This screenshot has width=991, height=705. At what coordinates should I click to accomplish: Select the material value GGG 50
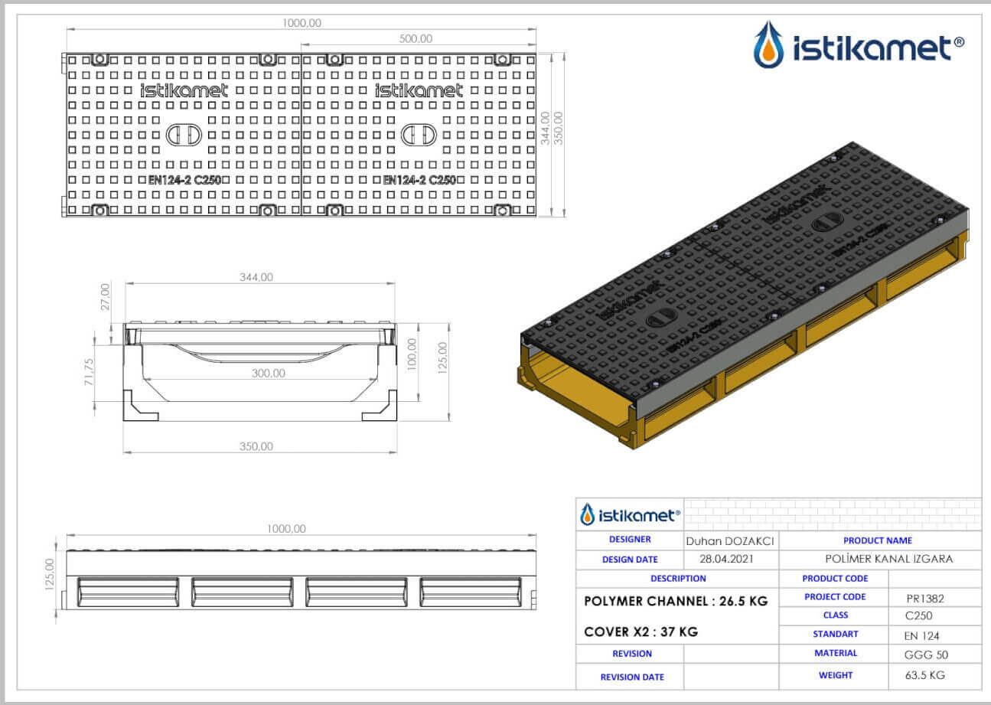coord(921,655)
